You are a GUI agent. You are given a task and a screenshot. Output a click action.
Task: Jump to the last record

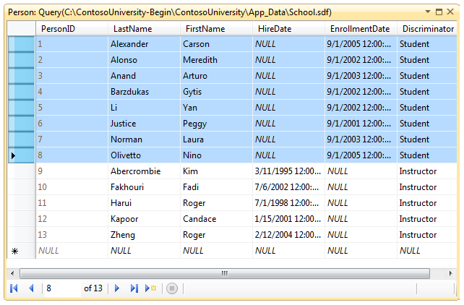coord(134,288)
